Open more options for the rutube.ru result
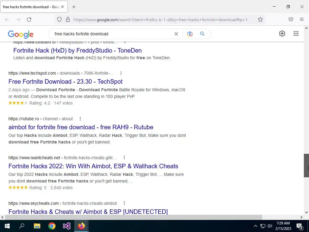The image size is (309, 232). (80, 119)
